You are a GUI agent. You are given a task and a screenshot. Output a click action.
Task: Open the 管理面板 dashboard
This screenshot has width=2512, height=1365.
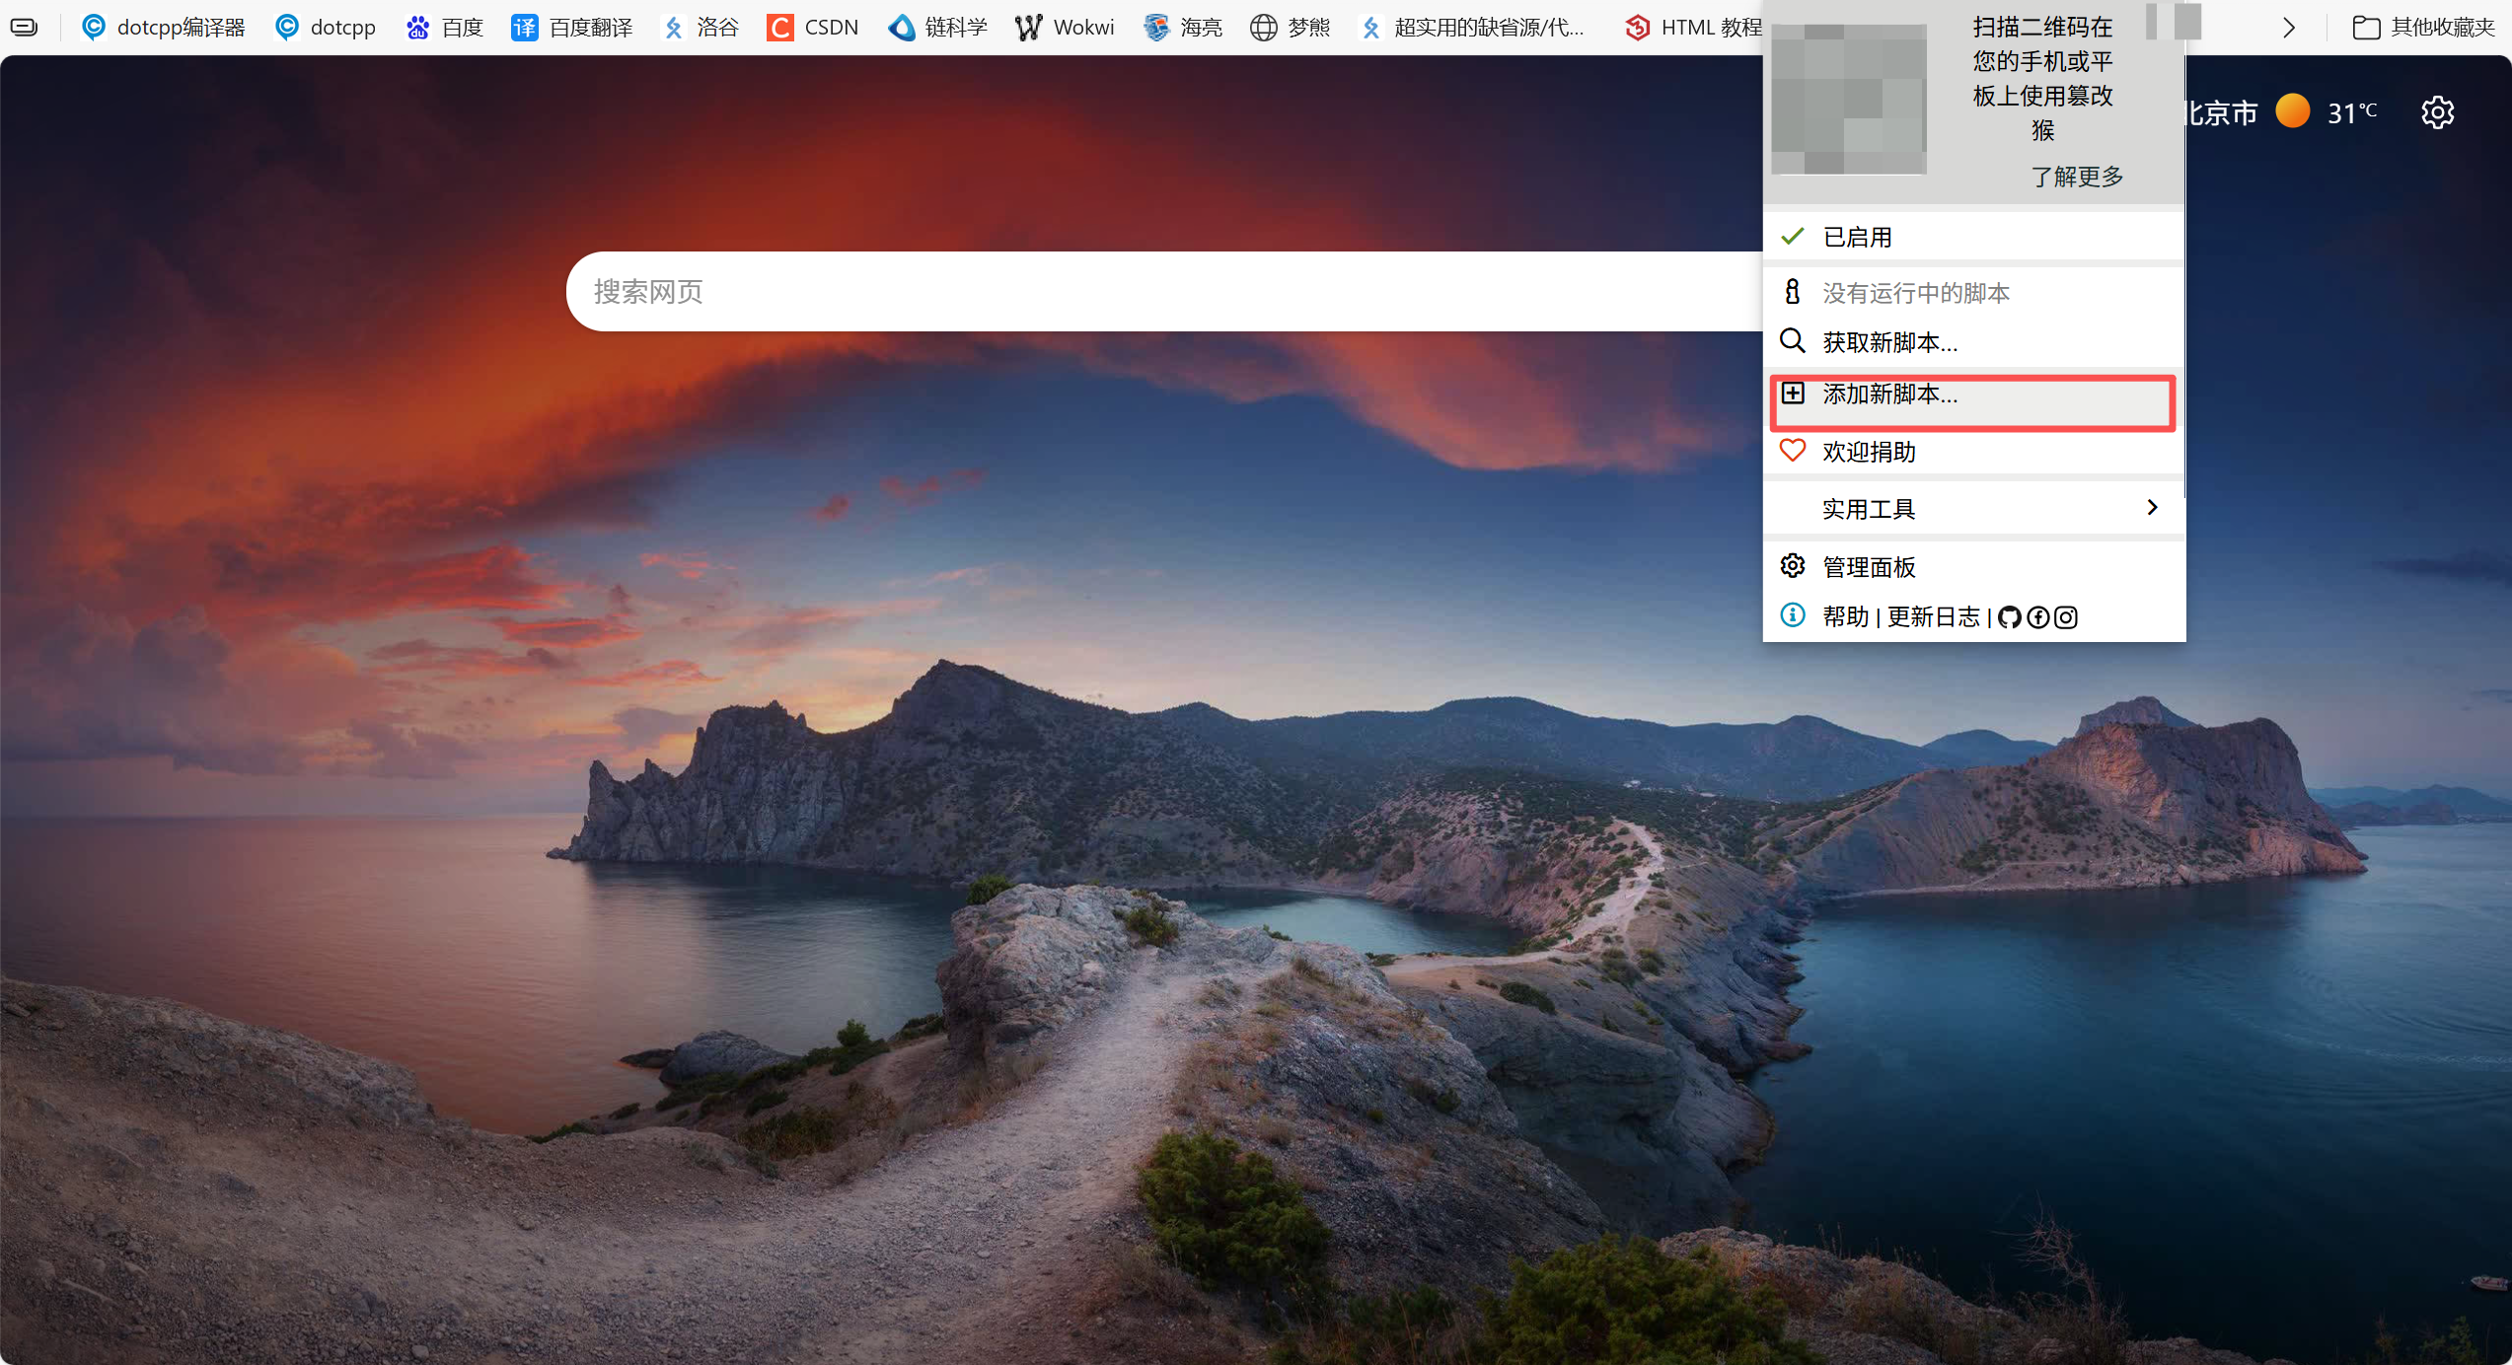pyautogui.click(x=1868, y=567)
